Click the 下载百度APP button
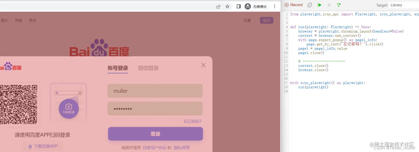This screenshot has width=419, height=152. point(43,146)
